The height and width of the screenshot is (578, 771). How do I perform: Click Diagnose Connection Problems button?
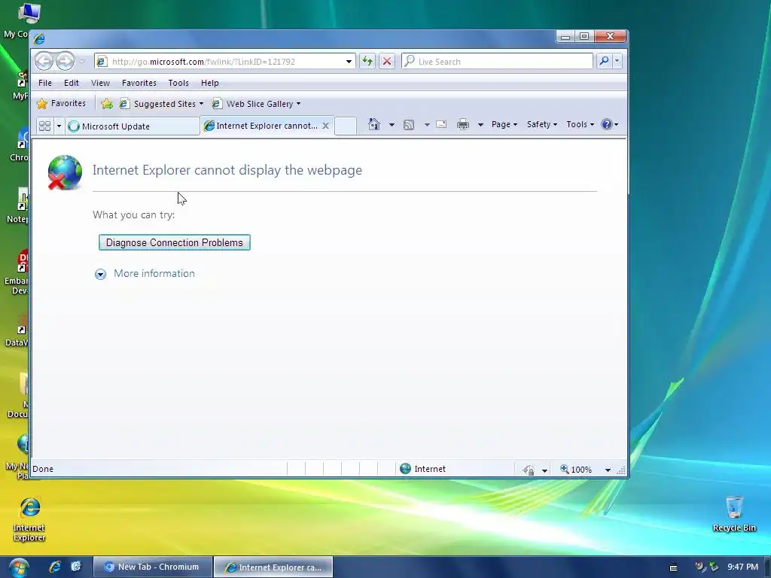tap(175, 242)
